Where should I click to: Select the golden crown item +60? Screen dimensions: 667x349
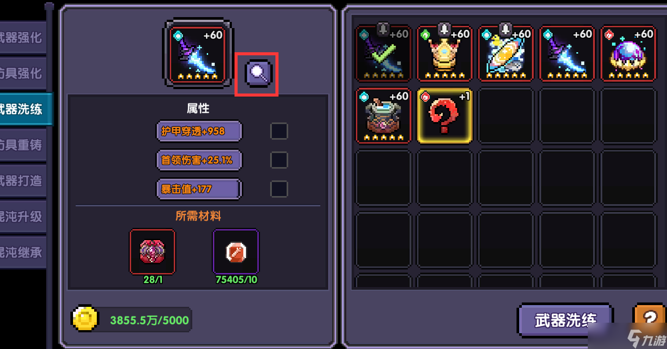(x=444, y=54)
